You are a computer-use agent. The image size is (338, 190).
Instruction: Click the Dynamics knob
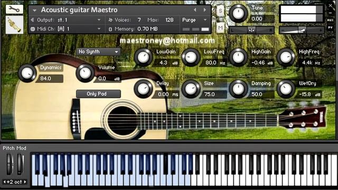coord(27,73)
